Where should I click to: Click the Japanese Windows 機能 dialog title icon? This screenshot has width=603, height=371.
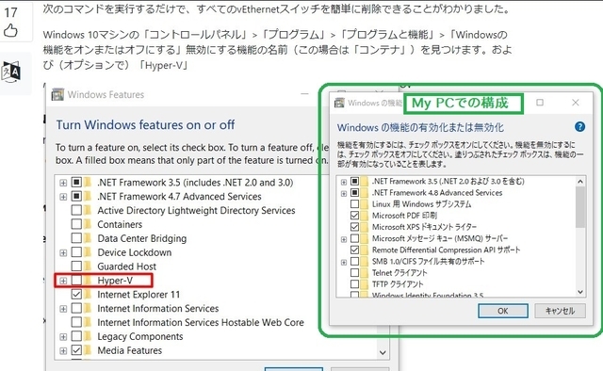[339, 103]
